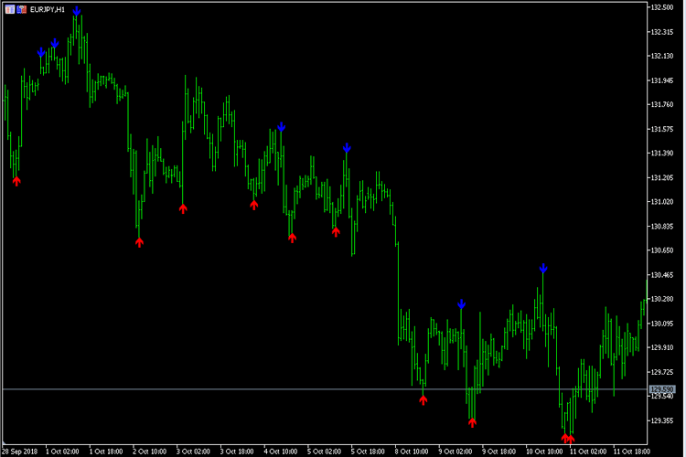Select blue down arrow above 4 Oct 10:00
Viewport: 686px width, 457px height.
[282, 127]
